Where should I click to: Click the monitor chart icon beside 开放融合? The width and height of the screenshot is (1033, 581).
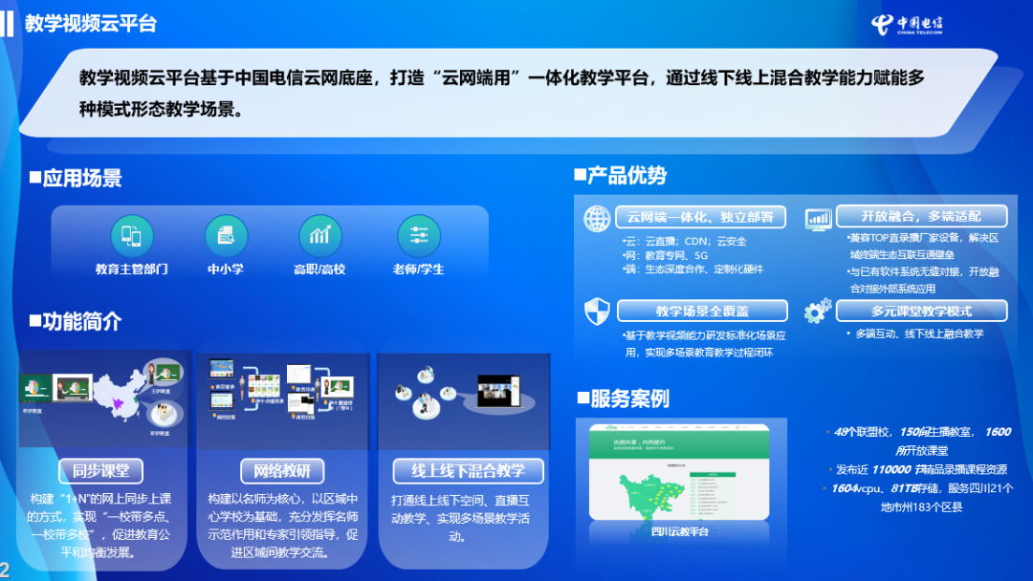click(818, 219)
